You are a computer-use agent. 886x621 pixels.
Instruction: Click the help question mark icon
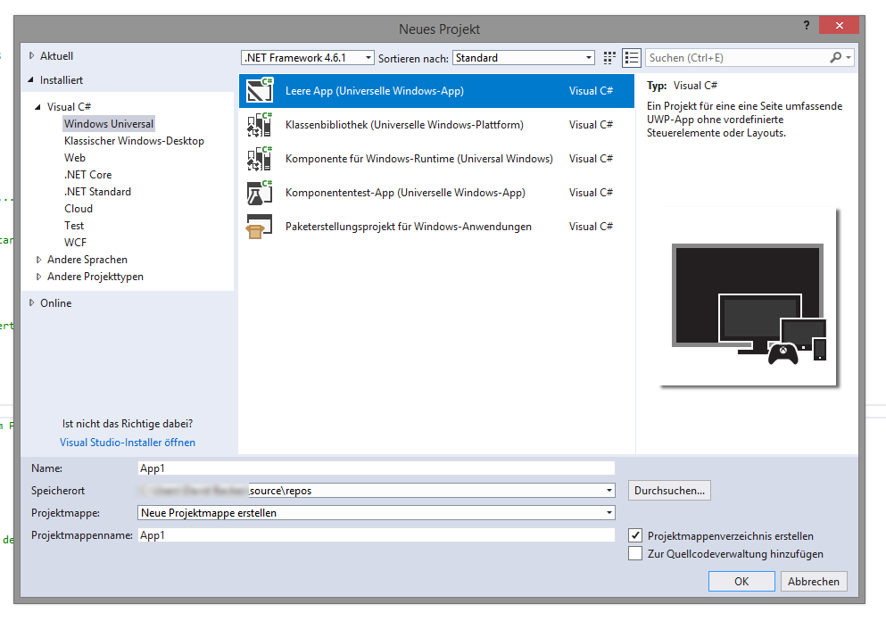pyautogui.click(x=807, y=25)
